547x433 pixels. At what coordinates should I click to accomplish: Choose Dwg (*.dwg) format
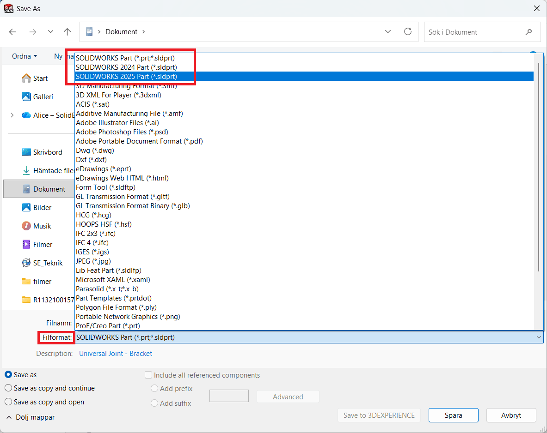[304, 150]
